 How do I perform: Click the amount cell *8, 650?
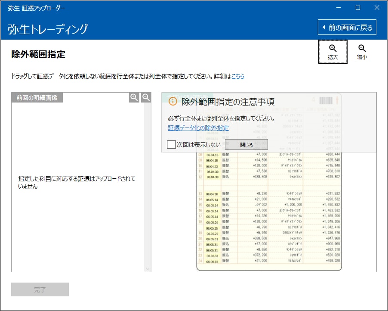tap(261, 249)
